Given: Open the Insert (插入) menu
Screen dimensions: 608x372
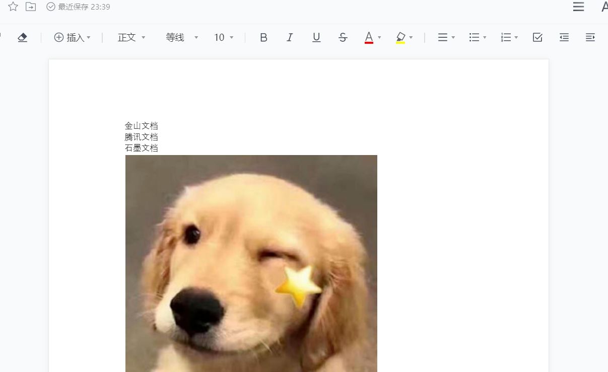Looking at the screenshot, I should coord(73,37).
